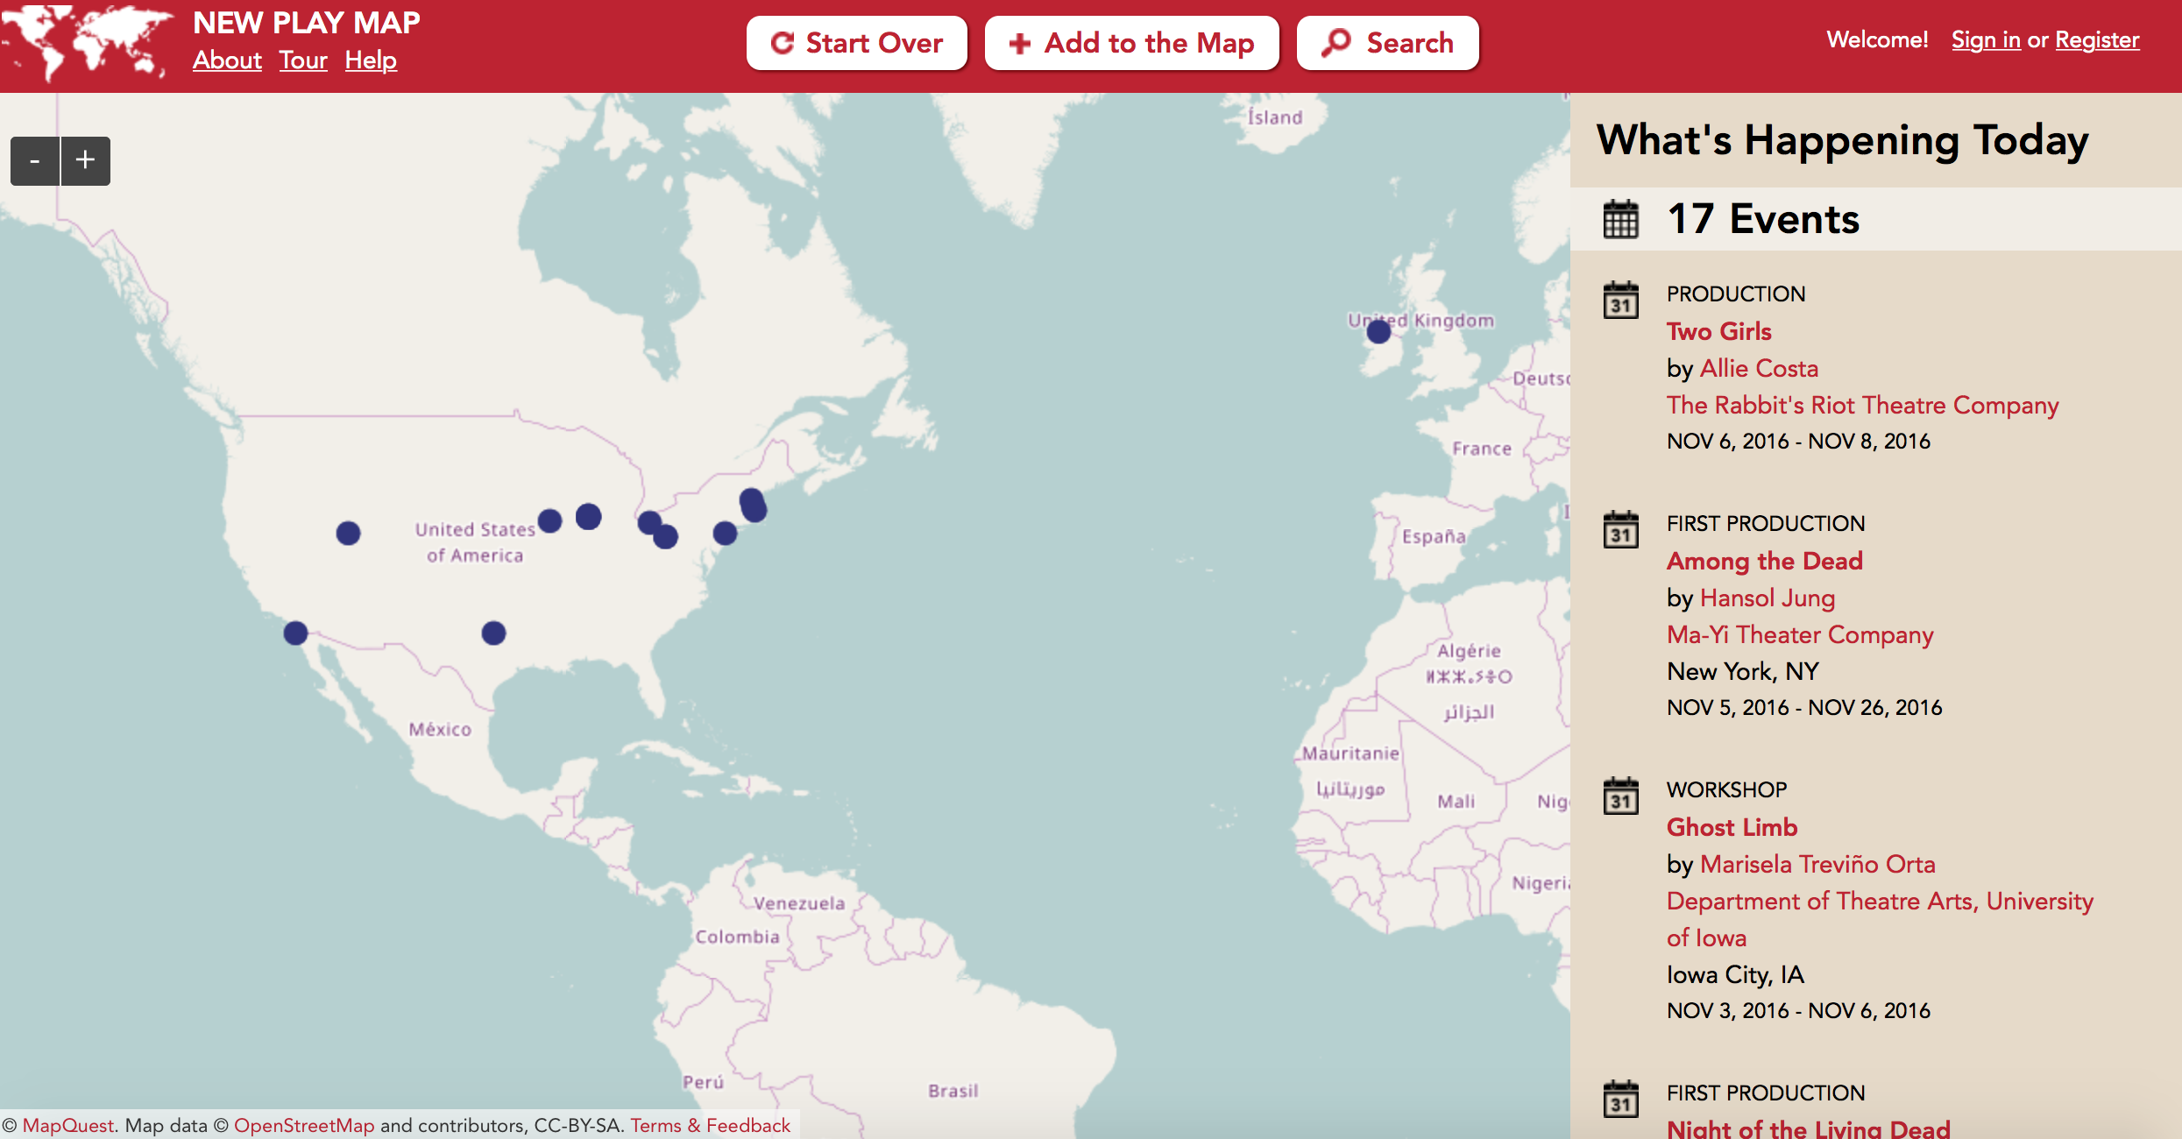Click the calendar icon beside Among the Dead

pos(1620,530)
